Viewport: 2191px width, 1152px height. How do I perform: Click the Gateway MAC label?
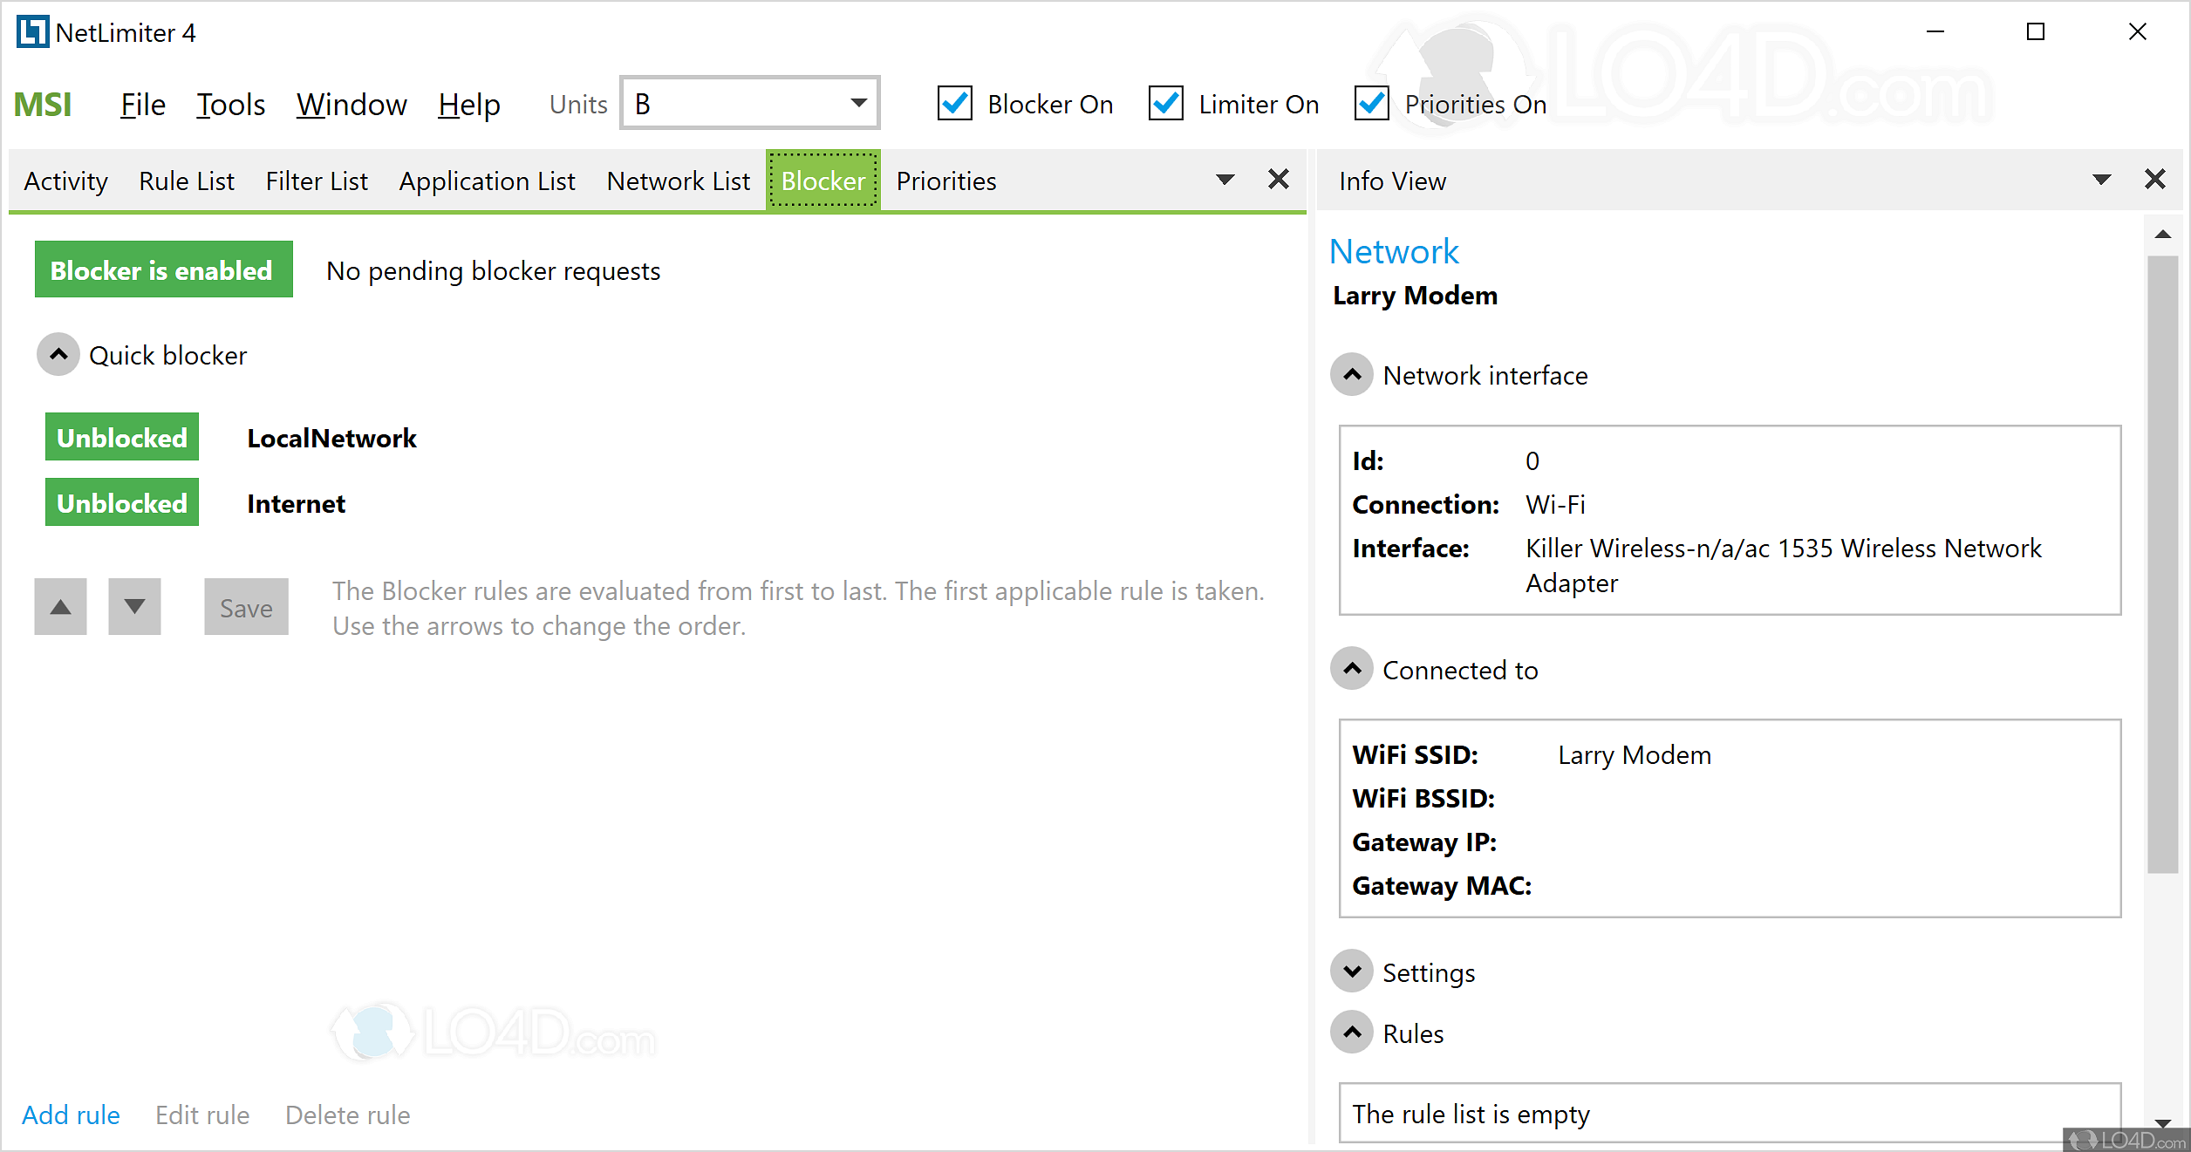coord(1442,886)
